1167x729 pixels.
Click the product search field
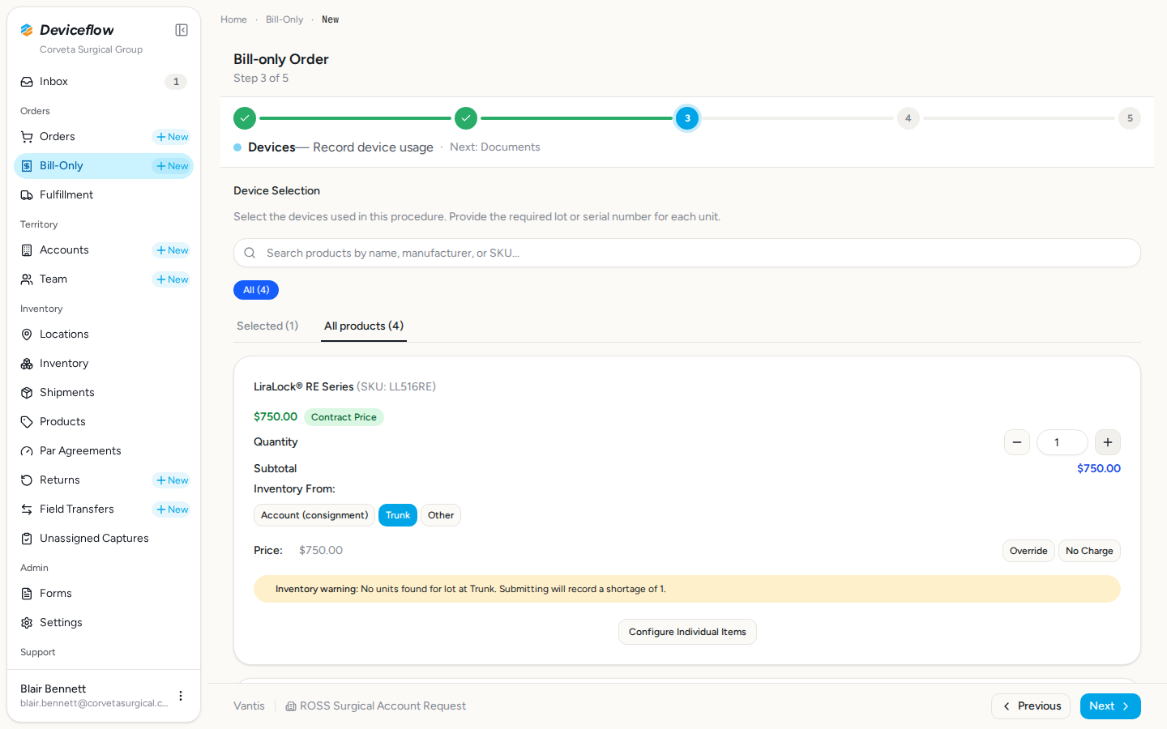687,253
